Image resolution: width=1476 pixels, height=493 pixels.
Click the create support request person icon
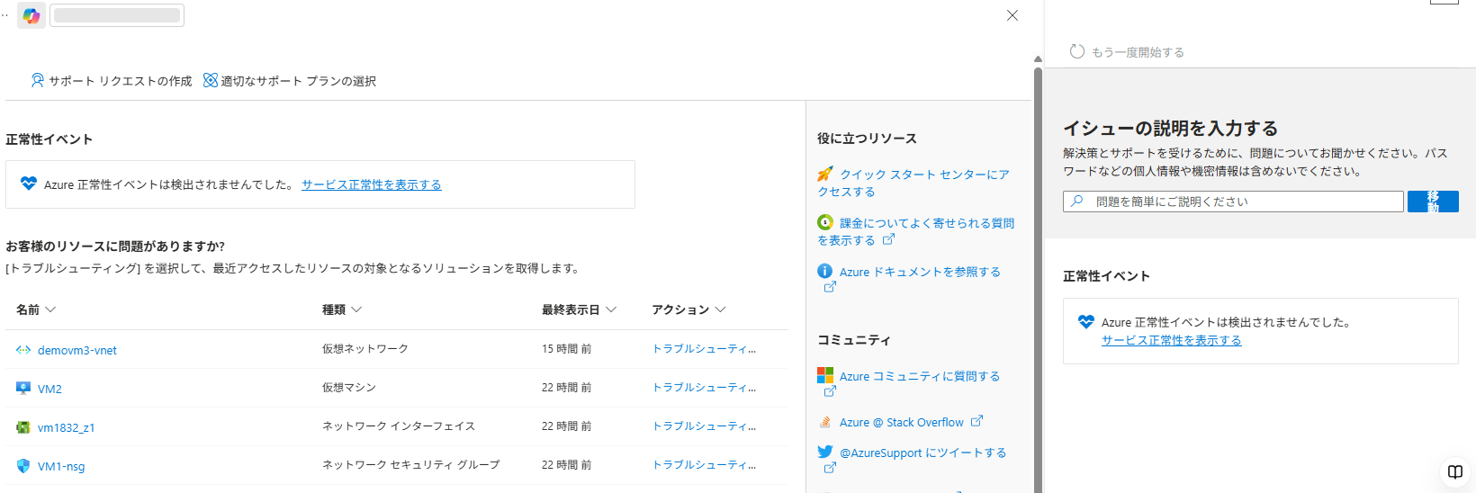coord(37,80)
